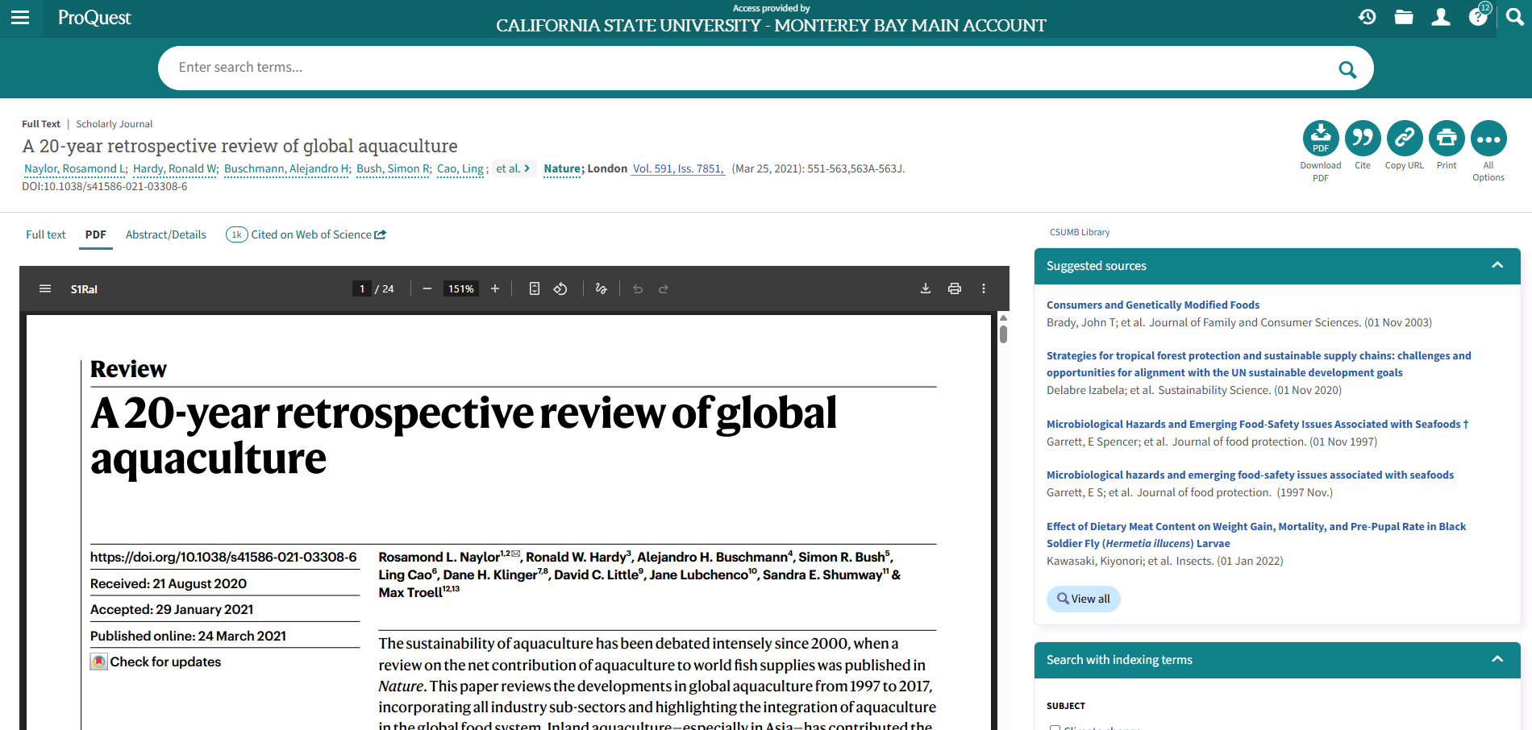This screenshot has height=730, width=1532.
Task: Open All Options menu
Action: 1488,139
